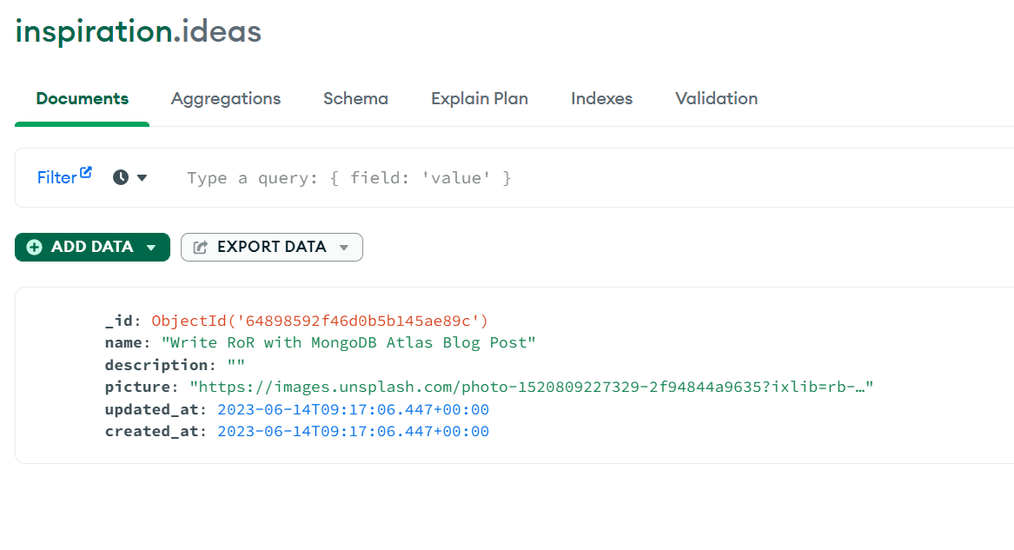Click the name field value "Write RoR with MongoDB"
1014x550 pixels.
pyautogui.click(x=348, y=342)
